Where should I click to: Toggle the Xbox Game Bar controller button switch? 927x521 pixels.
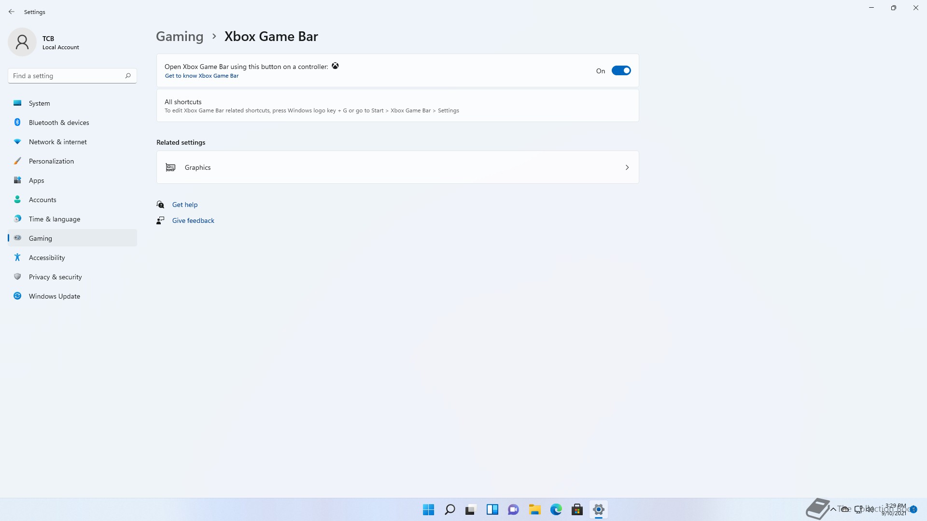[x=621, y=70]
